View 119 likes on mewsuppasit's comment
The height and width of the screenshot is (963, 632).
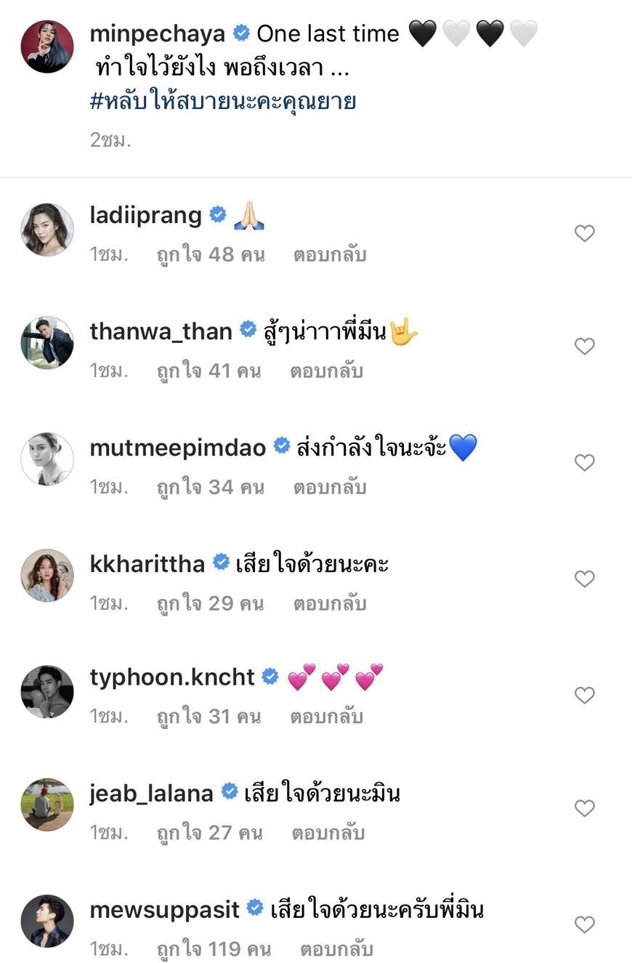tap(214, 949)
